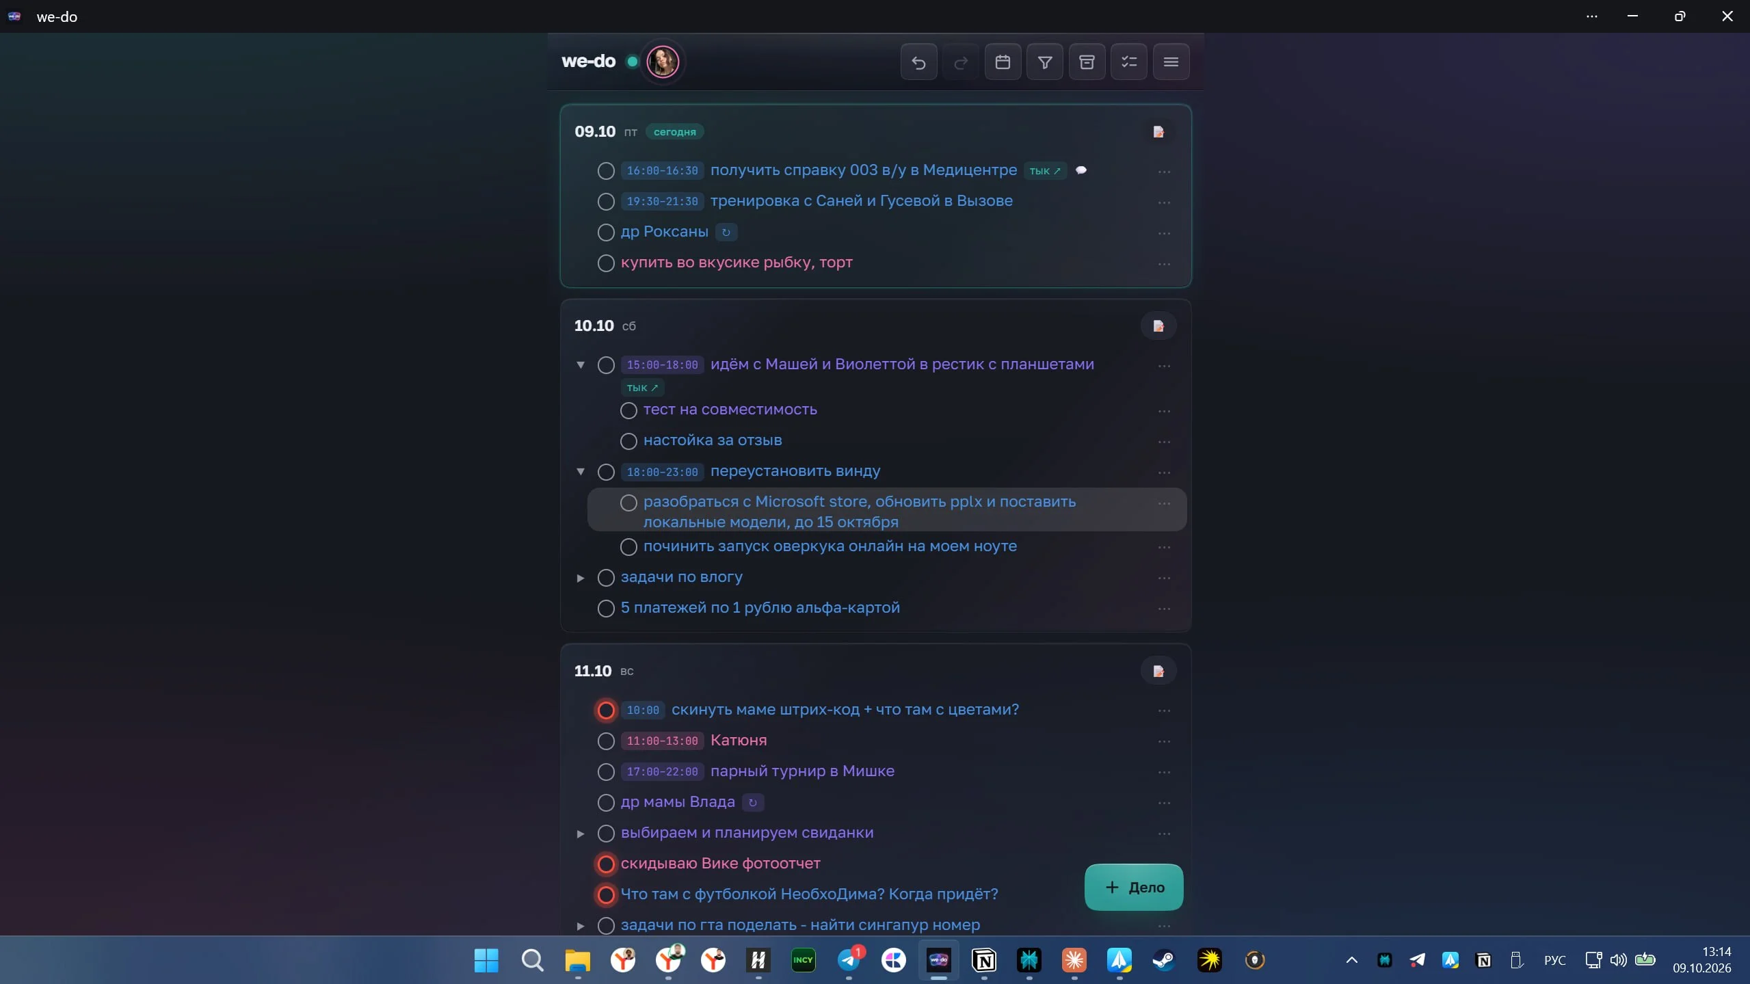Click the 10:00 time tag on скинуть маме
The image size is (1750, 984).
click(x=643, y=710)
